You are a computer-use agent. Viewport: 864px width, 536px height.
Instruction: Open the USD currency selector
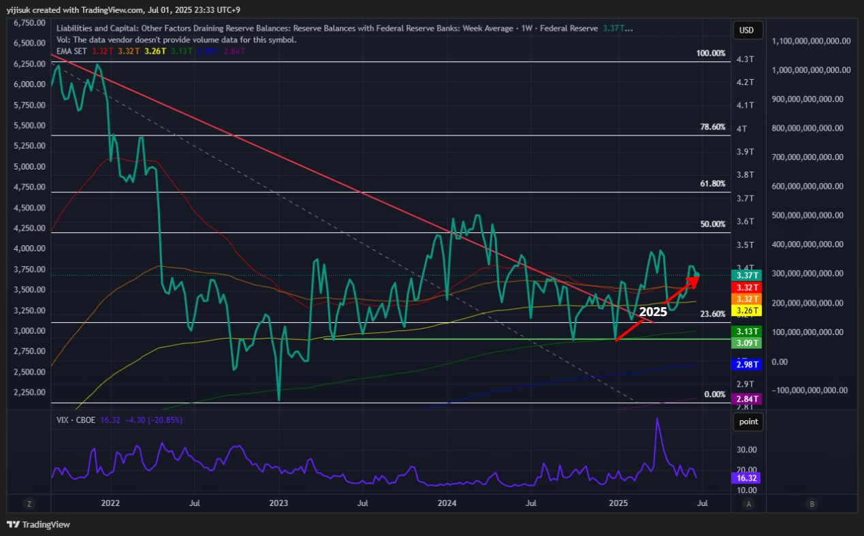tap(747, 31)
